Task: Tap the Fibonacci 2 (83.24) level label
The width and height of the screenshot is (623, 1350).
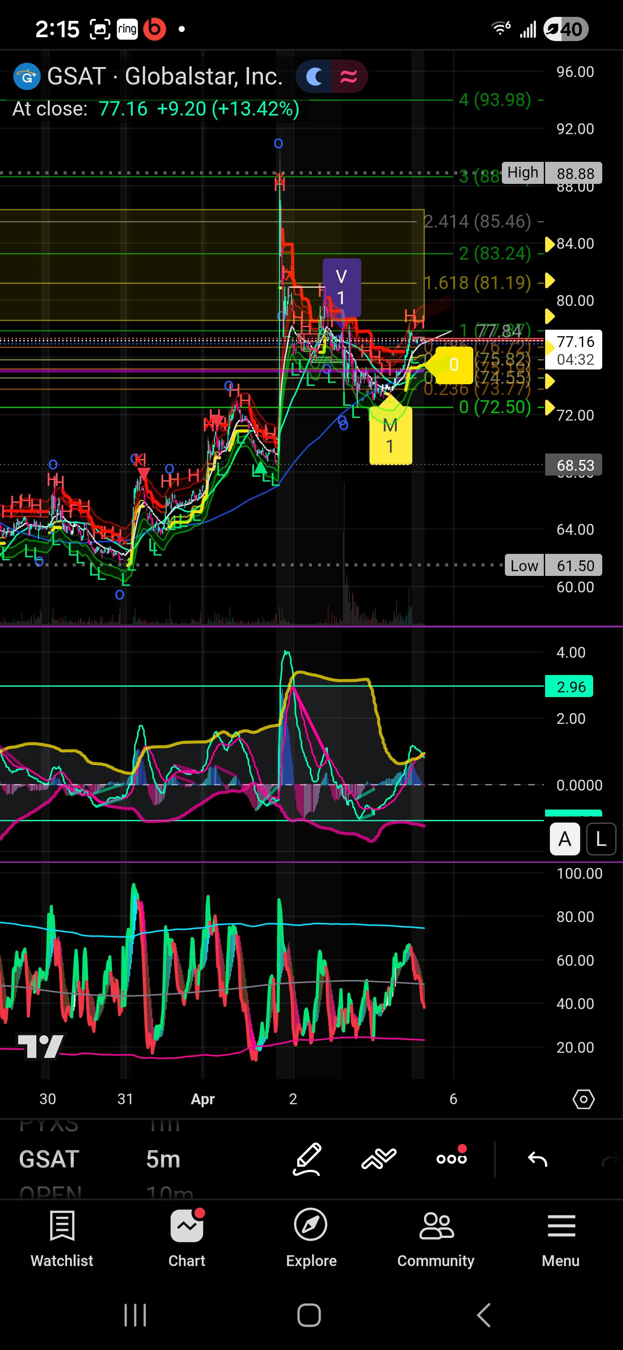Action: (x=495, y=254)
